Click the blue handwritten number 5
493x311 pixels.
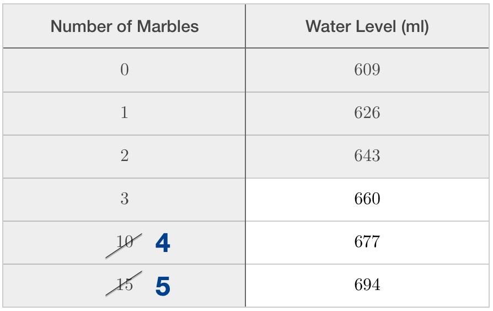tap(163, 286)
